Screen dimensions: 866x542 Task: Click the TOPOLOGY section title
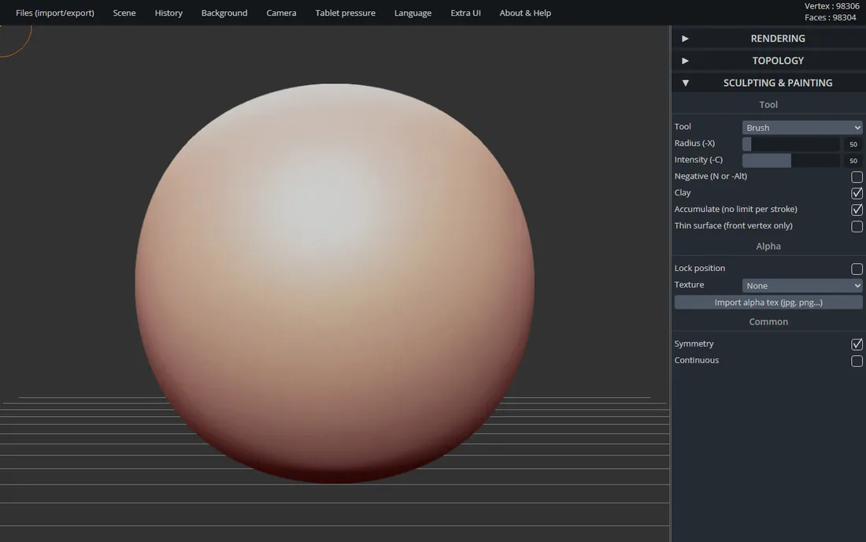point(778,61)
